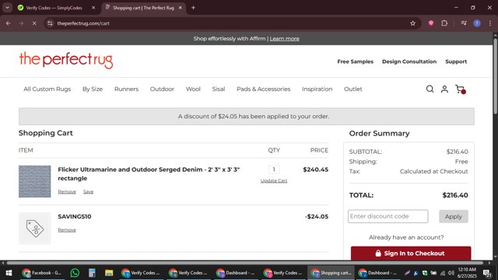Open the Runners menu

[x=126, y=89]
